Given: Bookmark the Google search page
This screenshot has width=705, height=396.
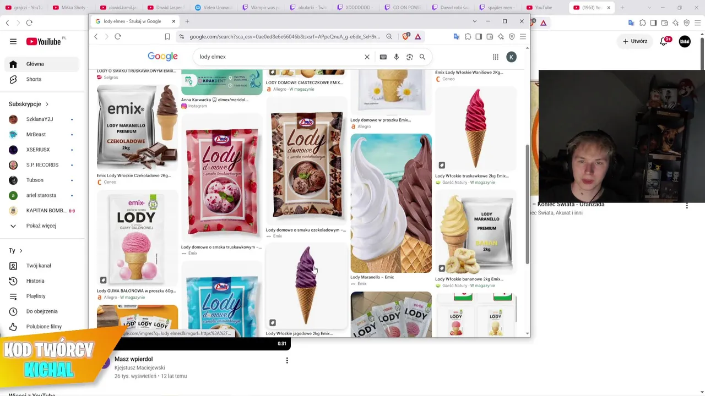Looking at the screenshot, I should coord(167,36).
